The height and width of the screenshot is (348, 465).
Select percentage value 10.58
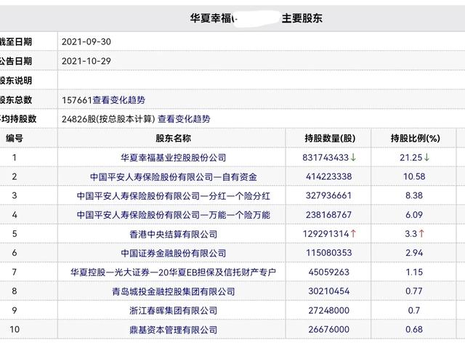[x=414, y=177]
